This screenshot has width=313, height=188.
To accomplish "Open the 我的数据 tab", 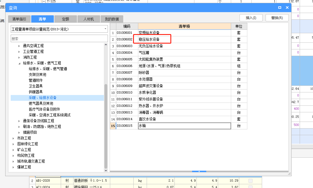I will tap(112, 19).
